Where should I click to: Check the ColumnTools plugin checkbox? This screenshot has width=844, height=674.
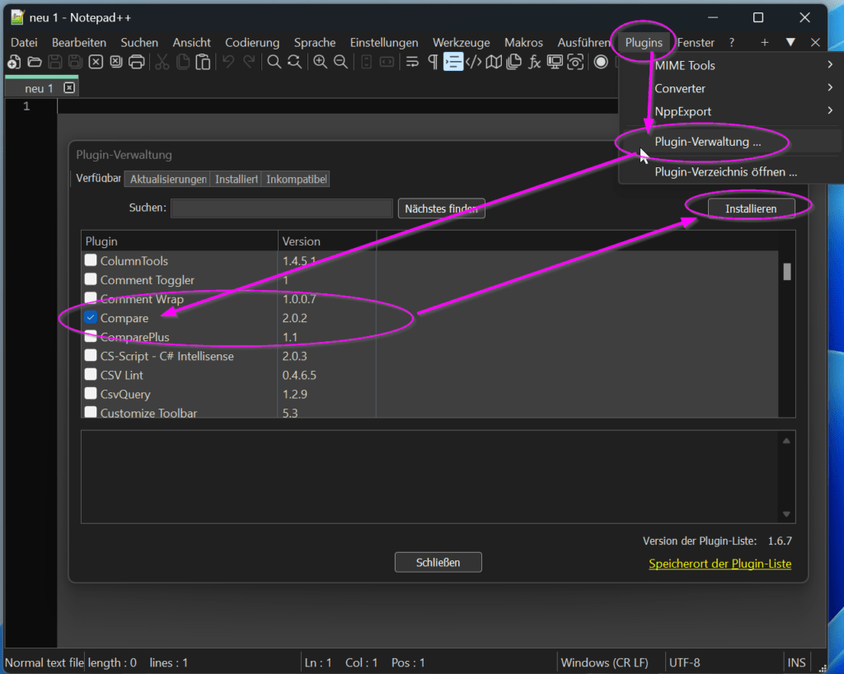click(x=91, y=260)
